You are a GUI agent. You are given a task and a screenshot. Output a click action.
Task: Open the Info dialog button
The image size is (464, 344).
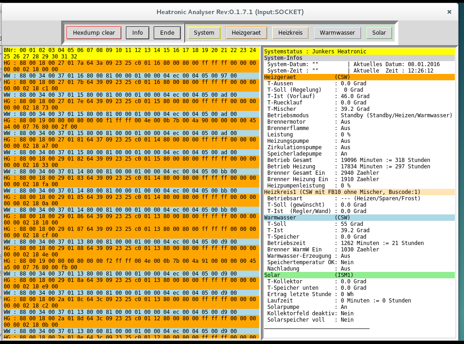click(137, 33)
